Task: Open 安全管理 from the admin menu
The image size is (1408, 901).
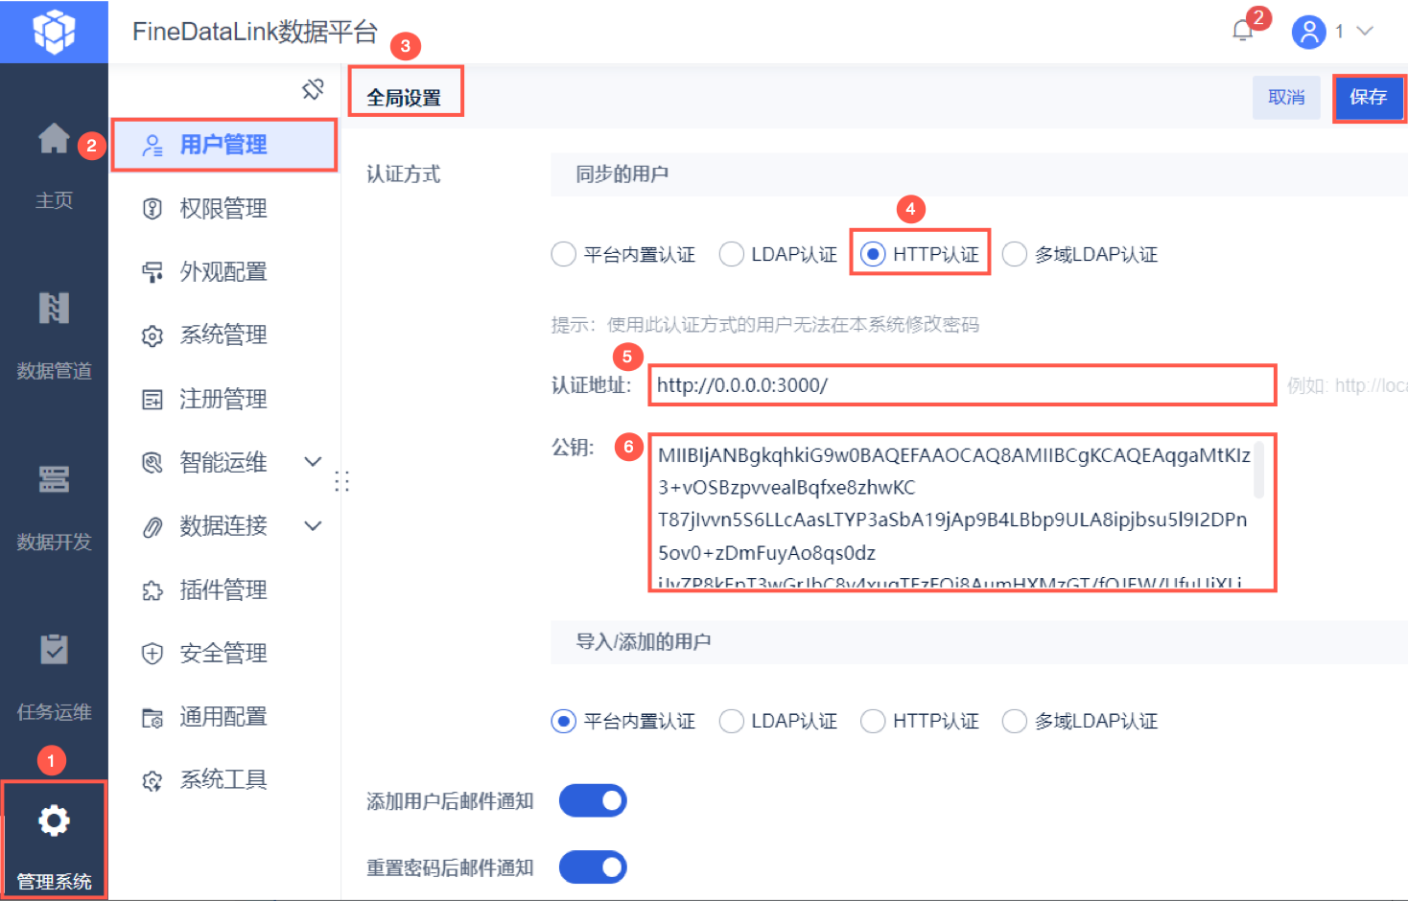Action: pos(223,653)
